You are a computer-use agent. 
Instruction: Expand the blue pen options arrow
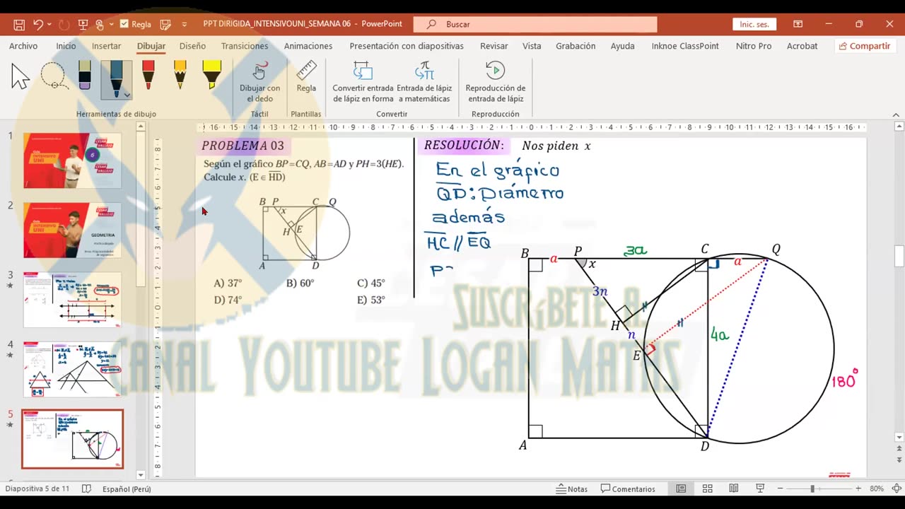tap(127, 95)
